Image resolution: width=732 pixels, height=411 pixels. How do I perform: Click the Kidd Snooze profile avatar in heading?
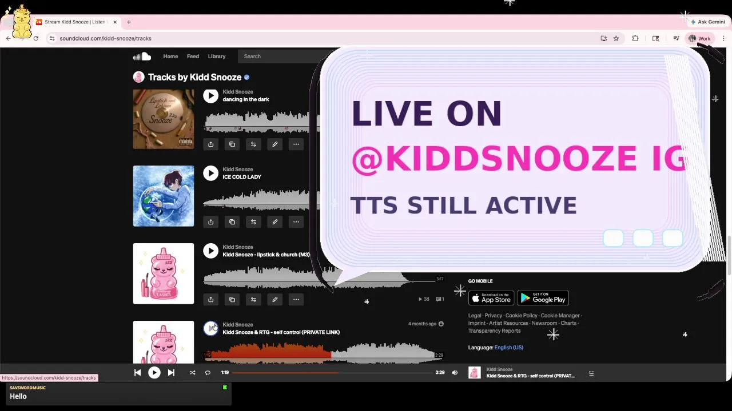click(x=138, y=77)
